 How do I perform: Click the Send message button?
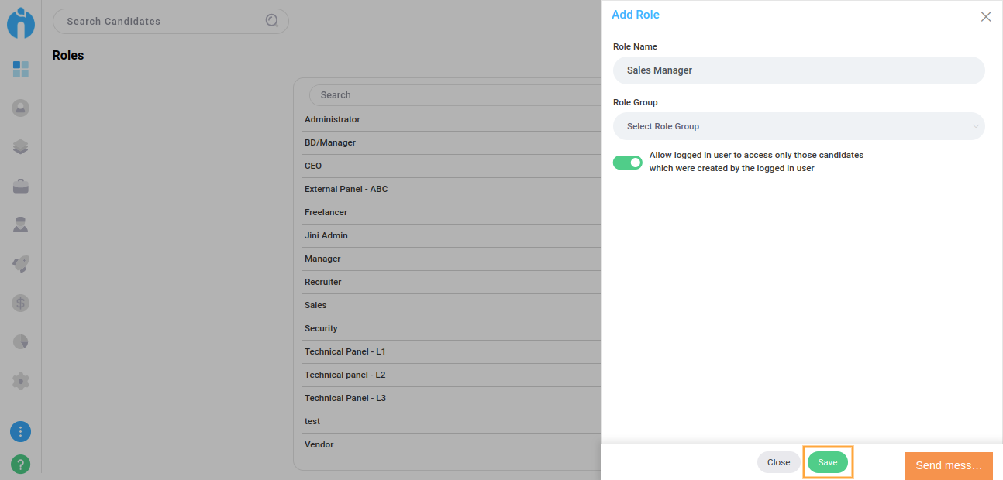pyautogui.click(x=949, y=465)
